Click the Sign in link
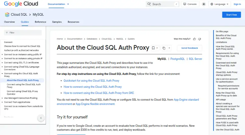The width and height of the screenshot is (245, 135). [237, 4]
